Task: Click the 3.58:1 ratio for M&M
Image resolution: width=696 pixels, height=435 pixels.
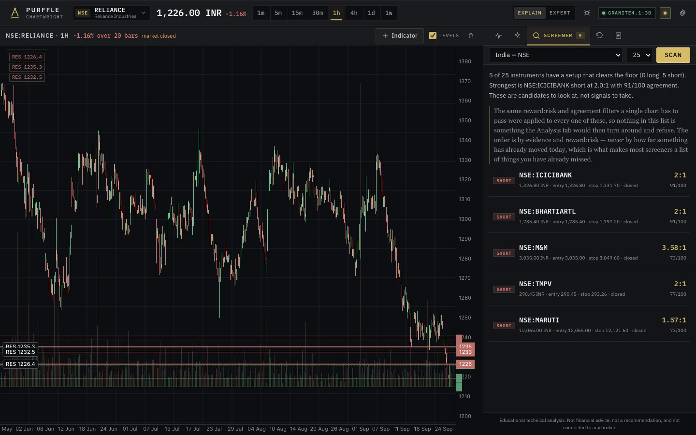Action: click(674, 247)
